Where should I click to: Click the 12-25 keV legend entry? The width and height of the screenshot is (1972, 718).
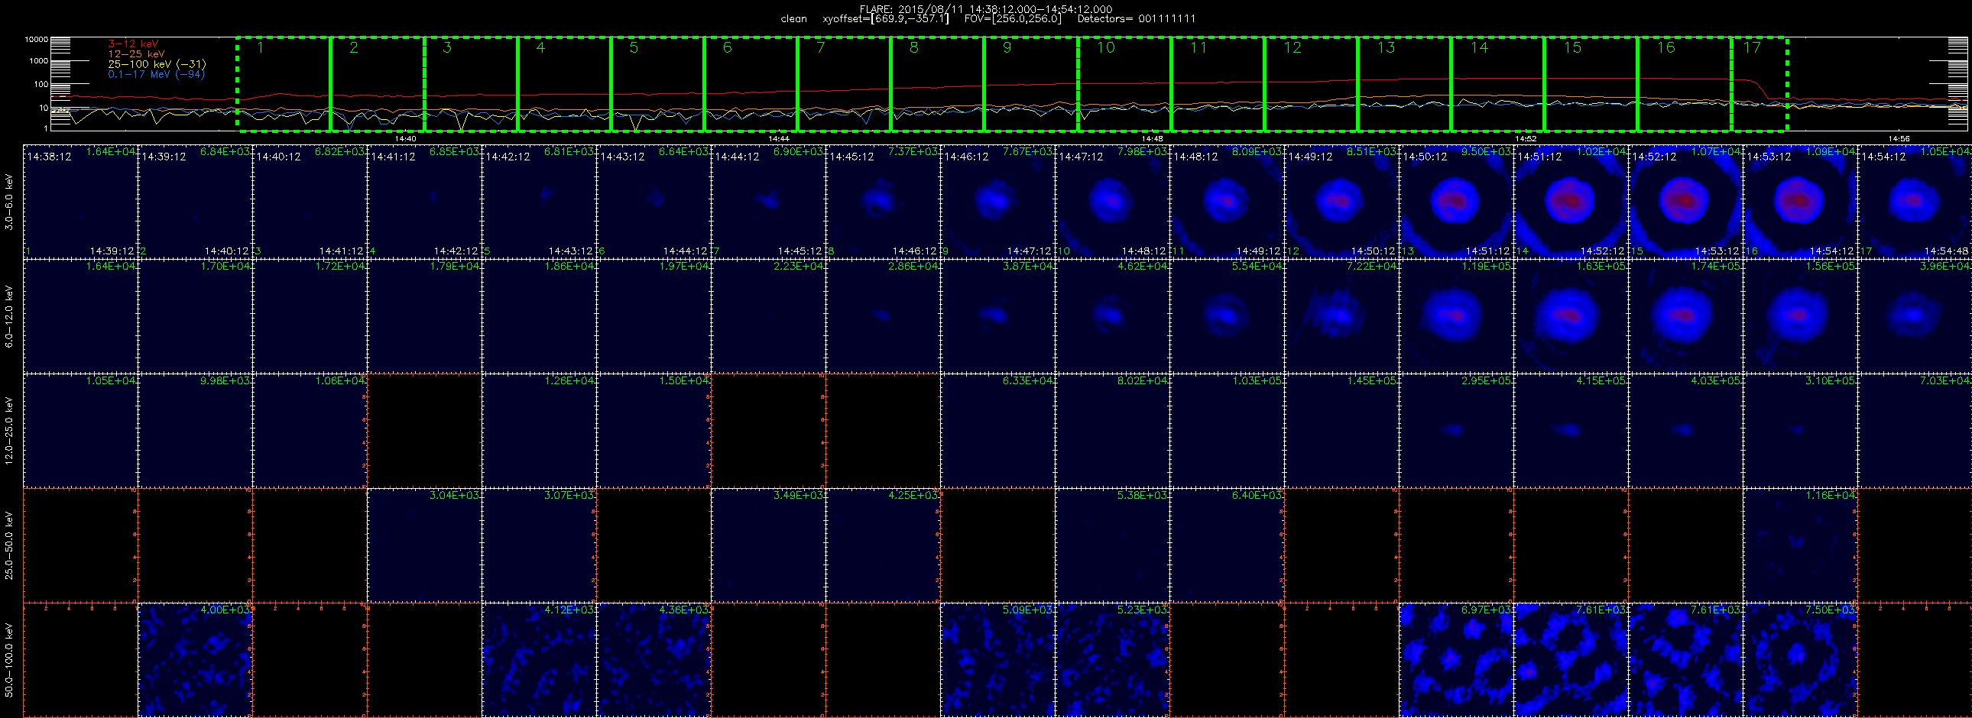pyautogui.click(x=136, y=54)
